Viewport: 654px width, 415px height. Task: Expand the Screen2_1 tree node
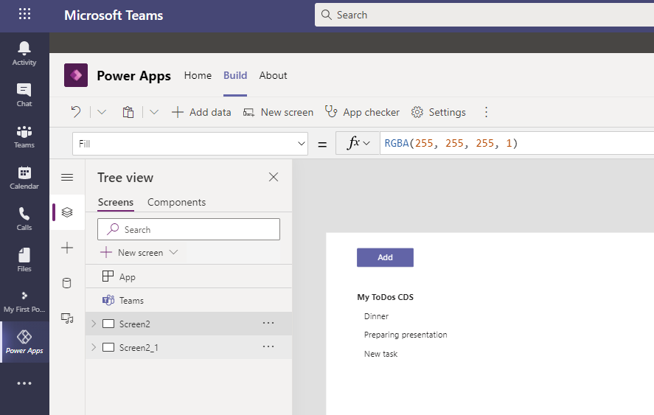coord(94,347)
